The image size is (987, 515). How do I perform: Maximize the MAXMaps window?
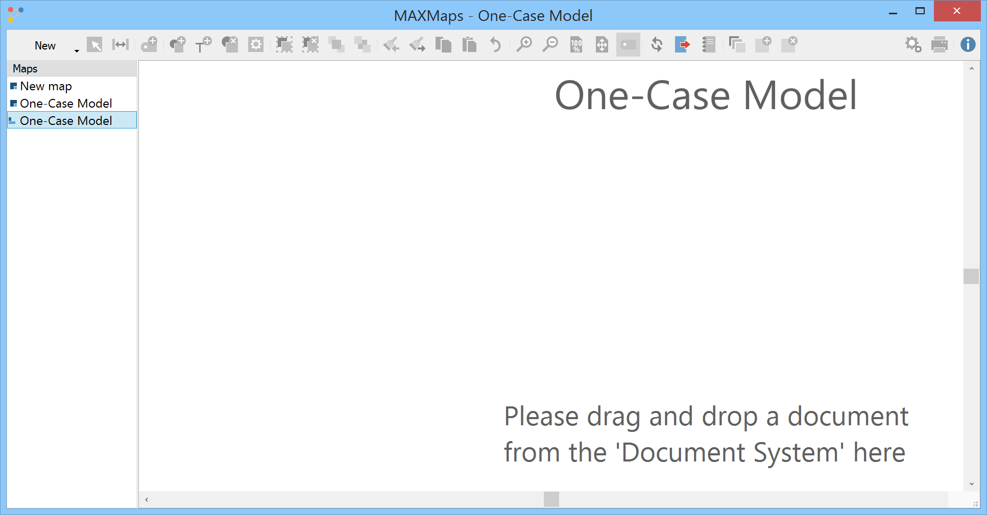[x=920, y=11]
